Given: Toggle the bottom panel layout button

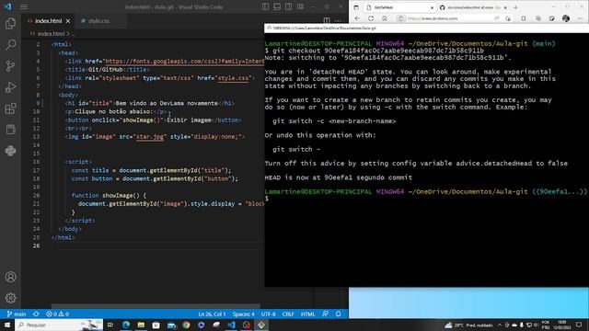Looking at the screenshot, I should click(277, 6).
